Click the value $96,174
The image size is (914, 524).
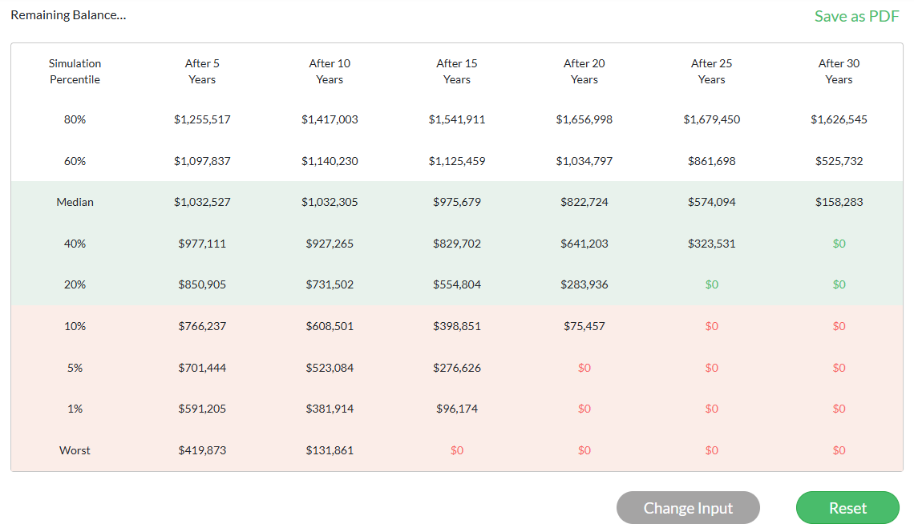[x=457, y=409]
